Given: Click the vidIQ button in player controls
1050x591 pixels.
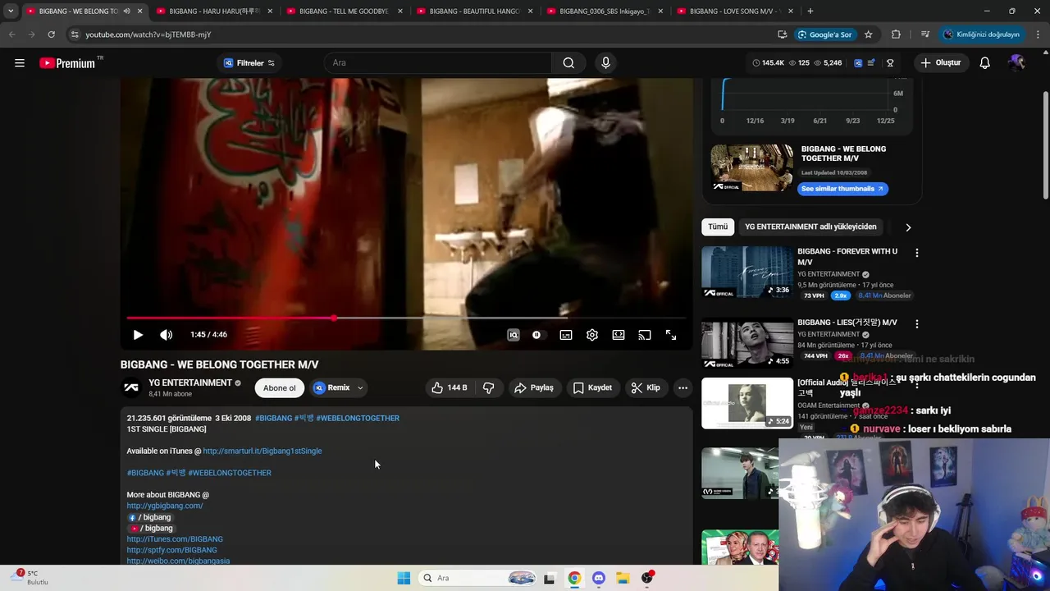Looking at the screenshot, I should (x=514, y=335).
